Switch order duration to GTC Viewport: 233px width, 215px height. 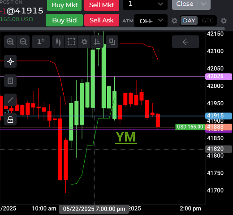click(x=207, y=21)
